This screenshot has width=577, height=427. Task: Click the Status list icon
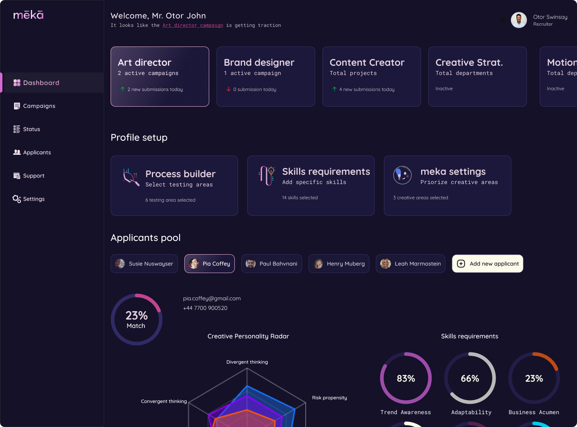coord(17,129)
